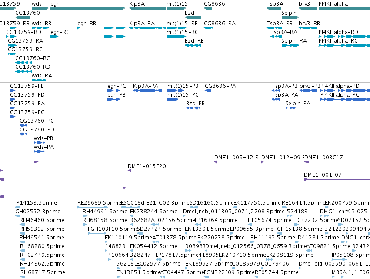This screenshot has width=370, height=279.
Task: Select the mit(1)15 gene feature
Action: (x=176, y=8)
